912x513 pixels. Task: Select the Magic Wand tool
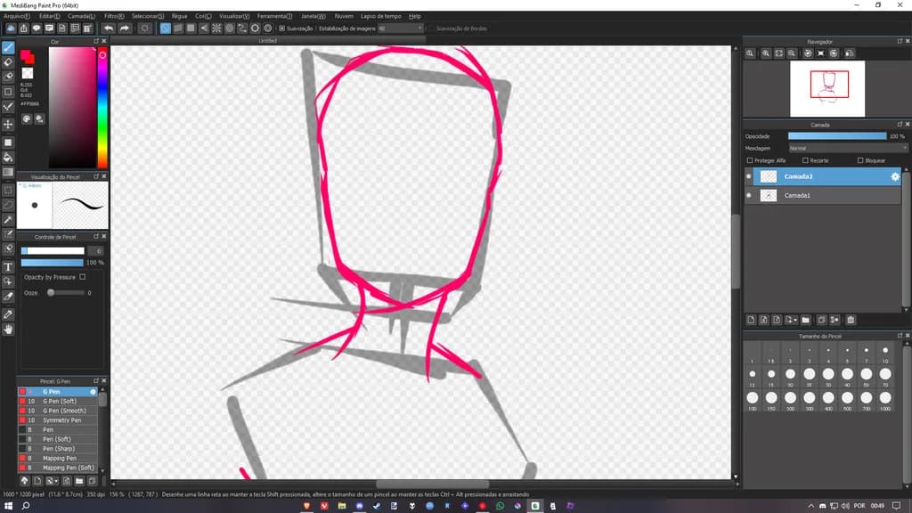click(x=8, y=220)
